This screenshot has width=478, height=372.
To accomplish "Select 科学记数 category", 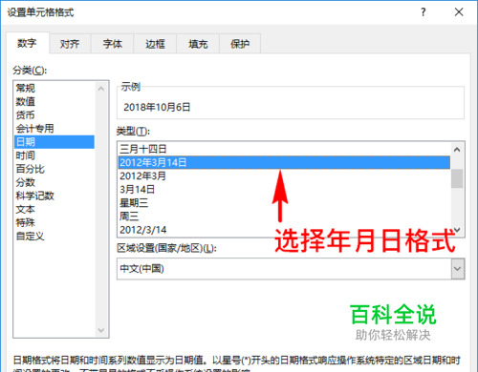I will [x=54, y=196].
